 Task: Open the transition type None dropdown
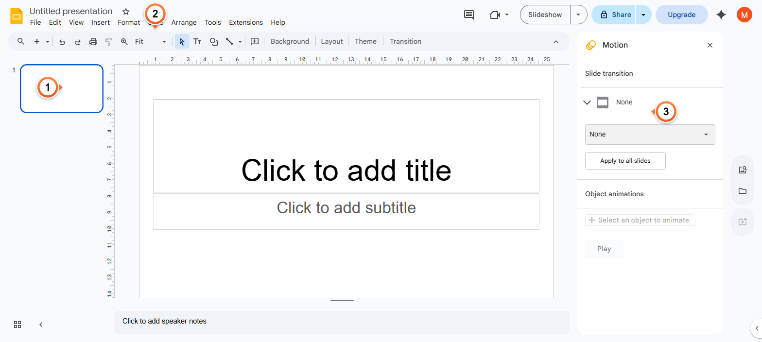[650, 135]
